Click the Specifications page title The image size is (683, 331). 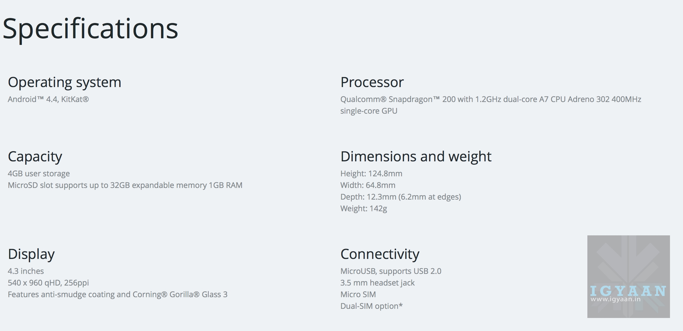[x=90, y=29]
